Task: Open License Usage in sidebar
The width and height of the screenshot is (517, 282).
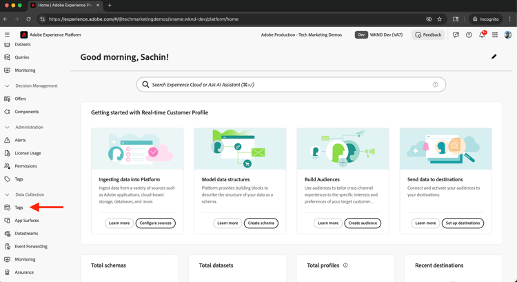Action: (x=28, y=153)
